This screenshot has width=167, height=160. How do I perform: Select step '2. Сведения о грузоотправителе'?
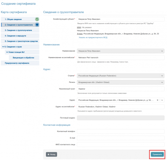[20, 25]
